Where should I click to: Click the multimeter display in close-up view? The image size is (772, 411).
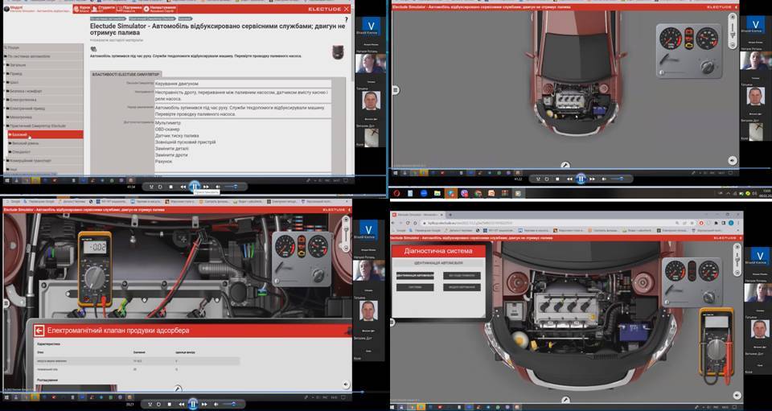(x=95, y=247)
